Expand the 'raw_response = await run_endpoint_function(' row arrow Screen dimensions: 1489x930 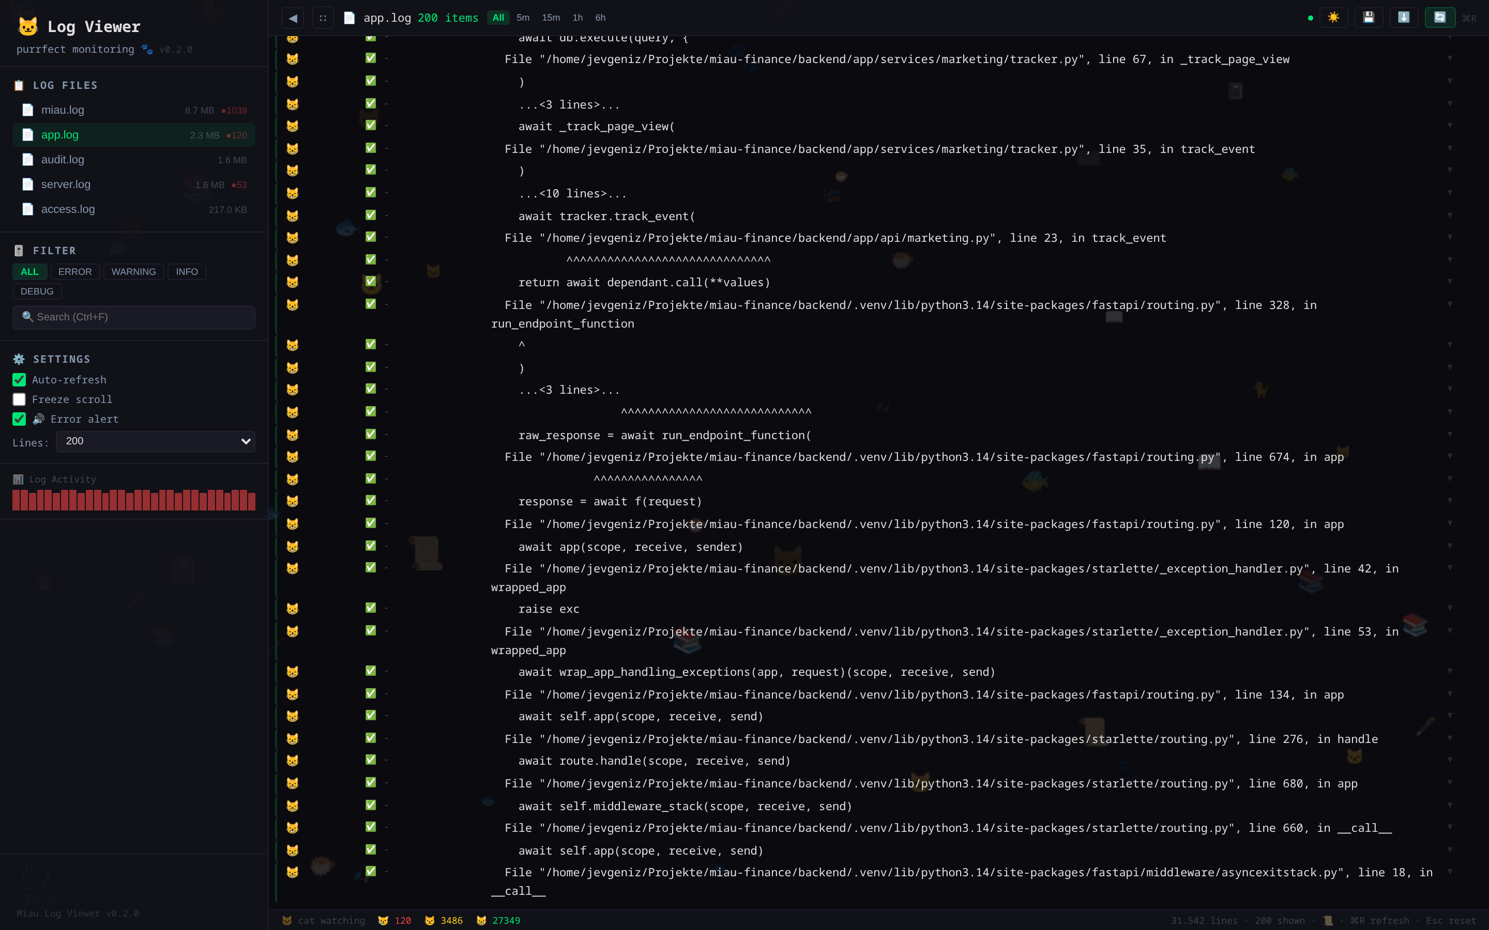click(x=1450, y=434)
